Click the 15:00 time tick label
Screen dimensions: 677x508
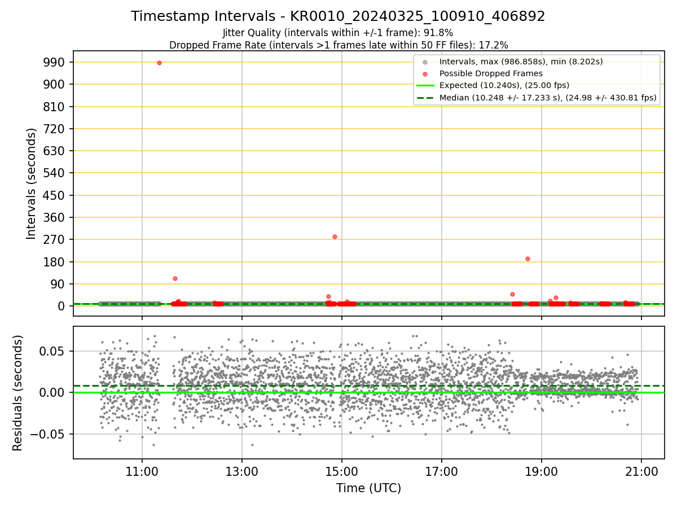341,472
